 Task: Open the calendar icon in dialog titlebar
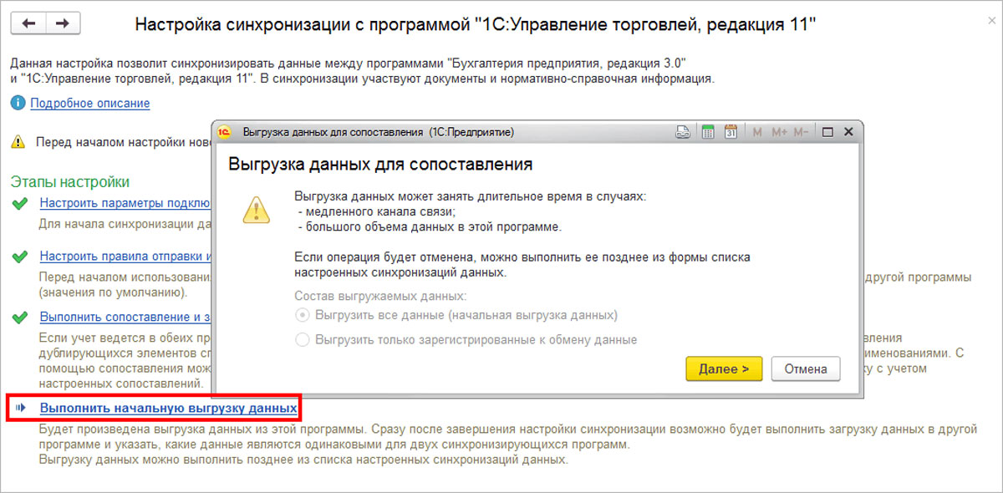[730, 132]
